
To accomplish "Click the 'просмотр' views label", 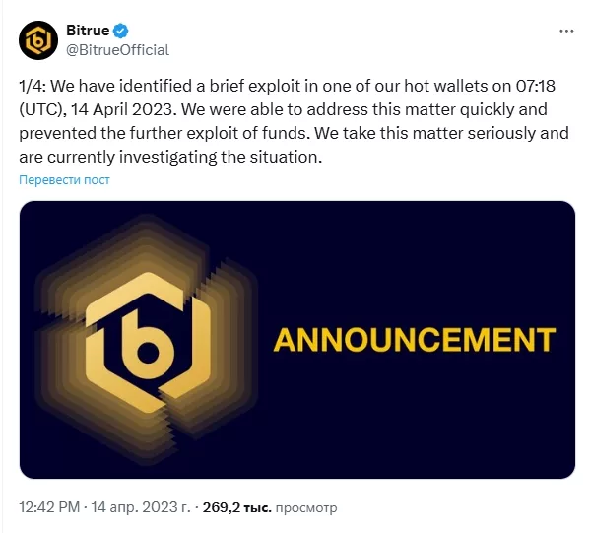I will (x=306, y=508).
